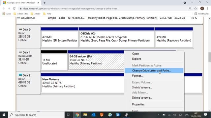Viewport: 211px width, 118px height.
Task: Click the volume speaker icon in tray
Action: click(174, 115)
